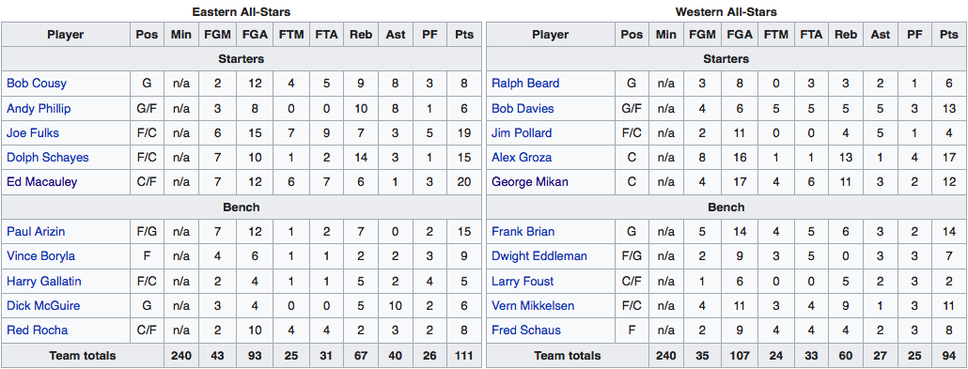Open the Andy Phillip player link

[x=39, y=109]
